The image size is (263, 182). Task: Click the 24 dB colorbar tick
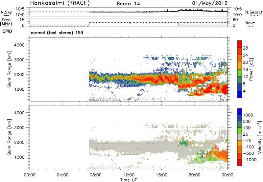tap(245, 55)
